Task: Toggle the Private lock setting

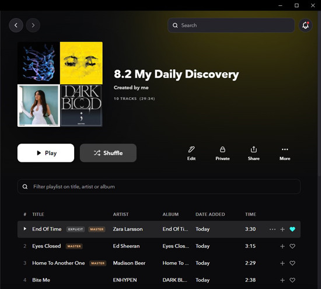Action: (x=222, y=153)
